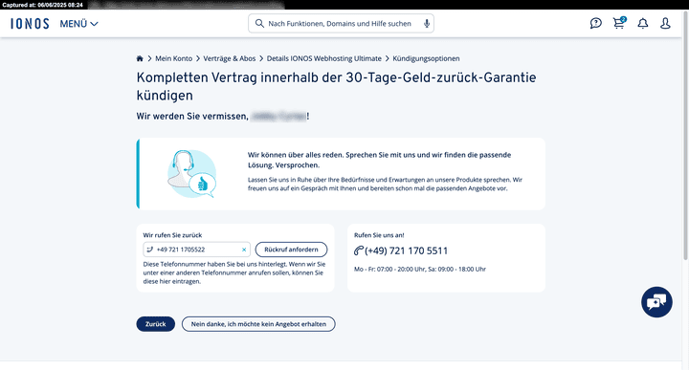This screenshot has height=370, width=689.
Task: Edit the callback phone number field
Action: pyautogui.click(x=196, y=250)
